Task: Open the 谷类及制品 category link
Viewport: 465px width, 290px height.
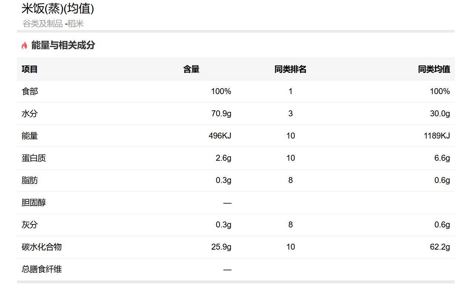Action: coord(43,24)
